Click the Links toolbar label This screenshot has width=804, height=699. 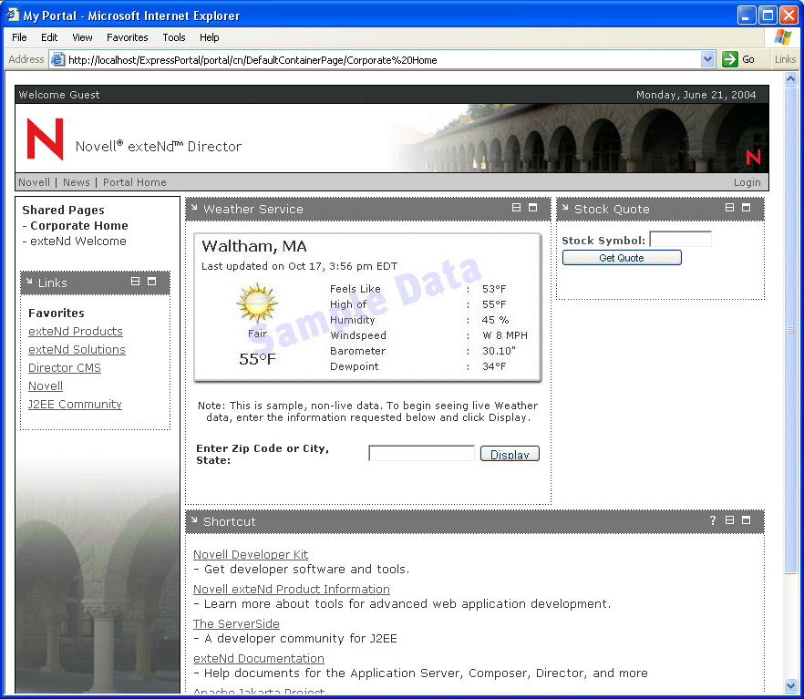[x=785, y=59]
